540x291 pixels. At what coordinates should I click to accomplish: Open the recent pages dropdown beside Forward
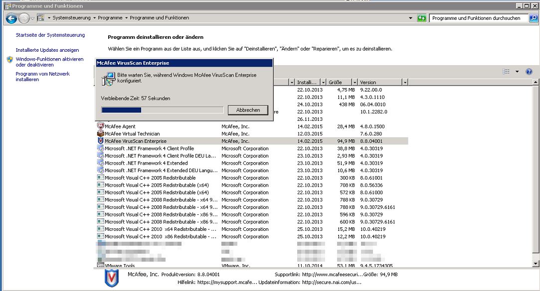click(32, 18)
